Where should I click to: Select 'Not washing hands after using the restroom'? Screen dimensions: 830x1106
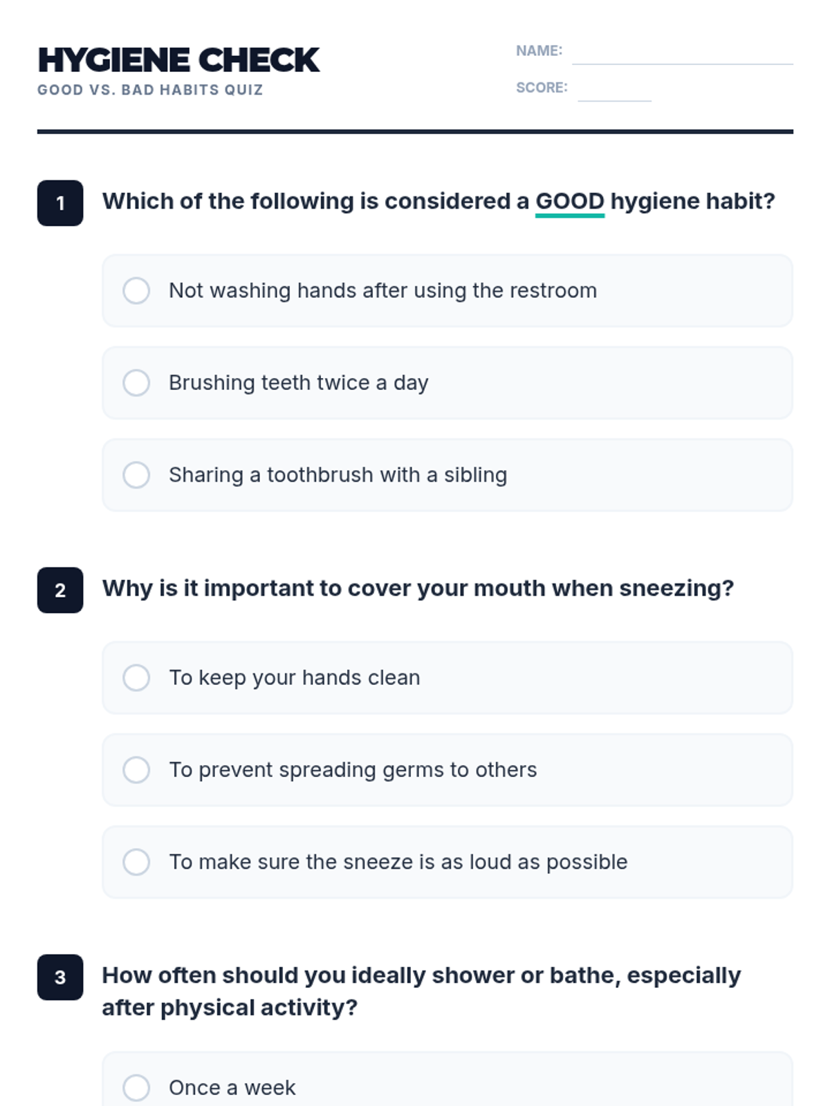pyautogui.click(x=136, y=291)
